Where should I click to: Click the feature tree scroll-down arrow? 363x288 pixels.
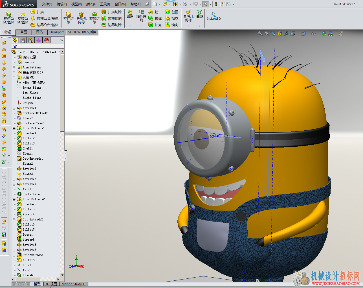pyautogui.click(x=62, y=275)
